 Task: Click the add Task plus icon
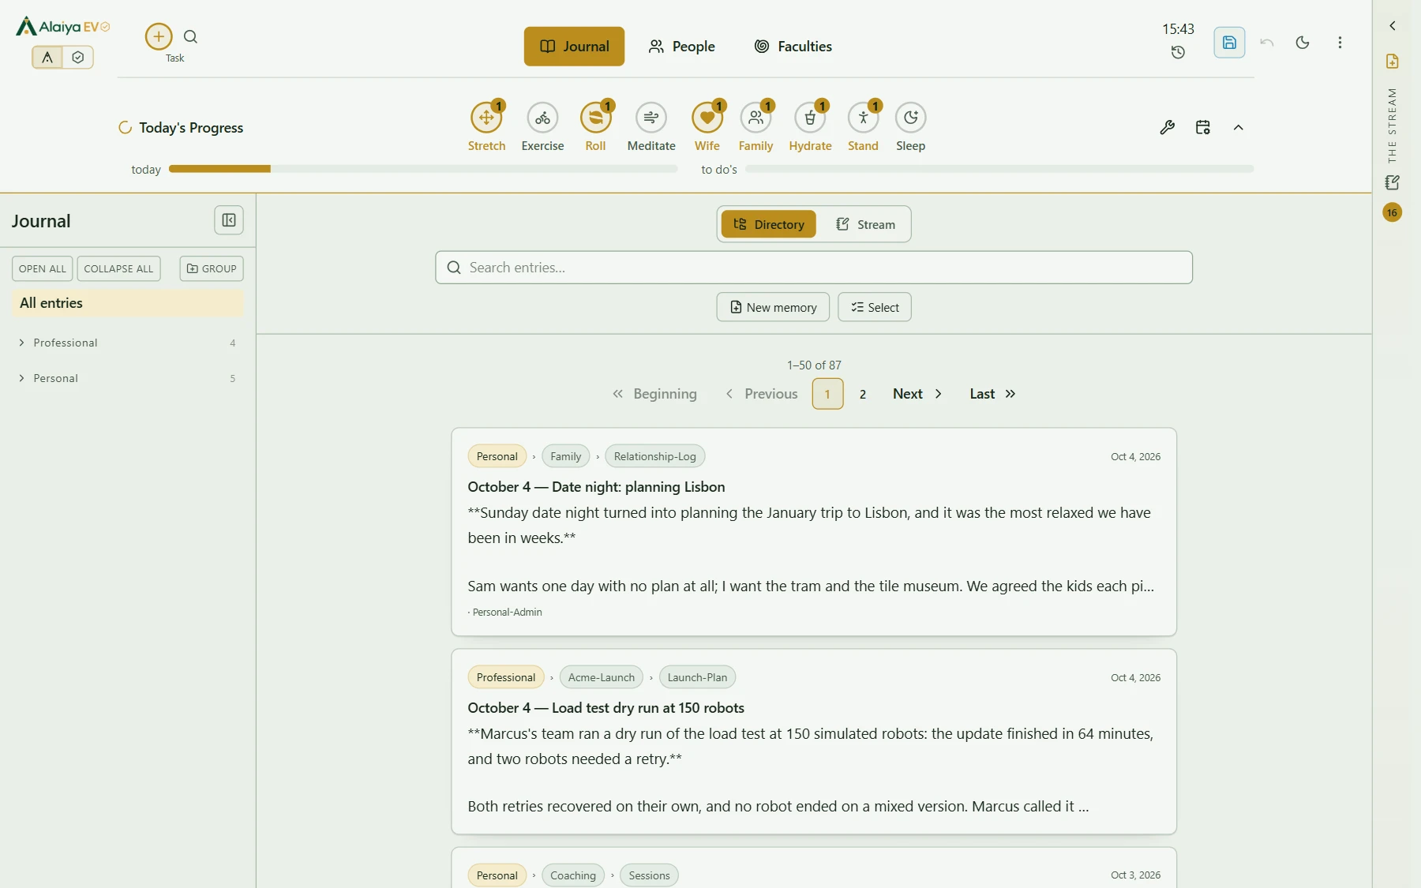pos(159,36)
